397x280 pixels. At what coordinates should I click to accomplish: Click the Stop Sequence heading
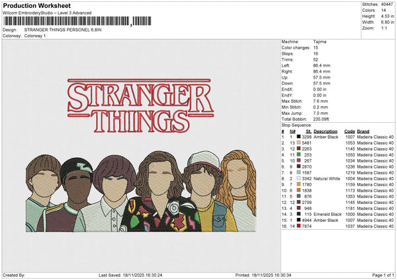pos(296,125)
